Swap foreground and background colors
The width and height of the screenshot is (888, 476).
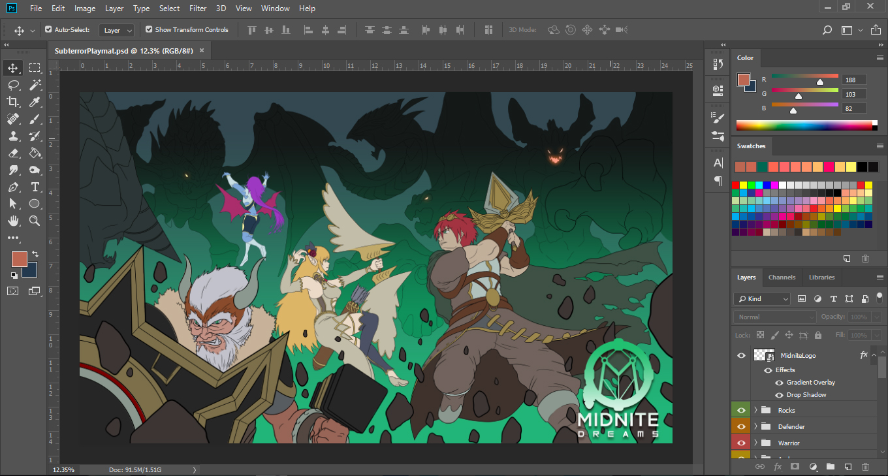pyautogui.click(x=35, y=253)
